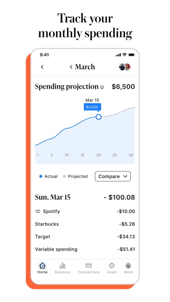Switch to the Transactions tab
The height and width of the screenshot is (302, 170).
[x=89, y=268]
